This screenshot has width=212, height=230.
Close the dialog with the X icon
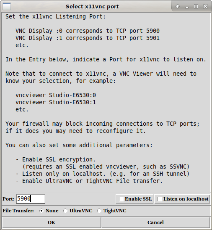[x=205, y=6]
